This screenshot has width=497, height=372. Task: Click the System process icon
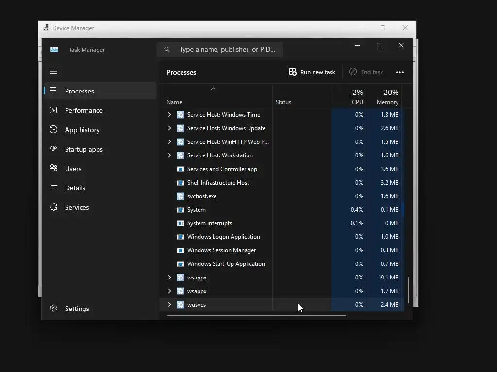181,210
